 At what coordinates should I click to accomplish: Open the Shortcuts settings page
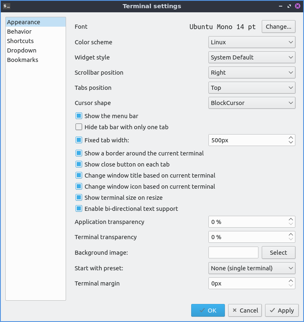[x=21, y=41]
